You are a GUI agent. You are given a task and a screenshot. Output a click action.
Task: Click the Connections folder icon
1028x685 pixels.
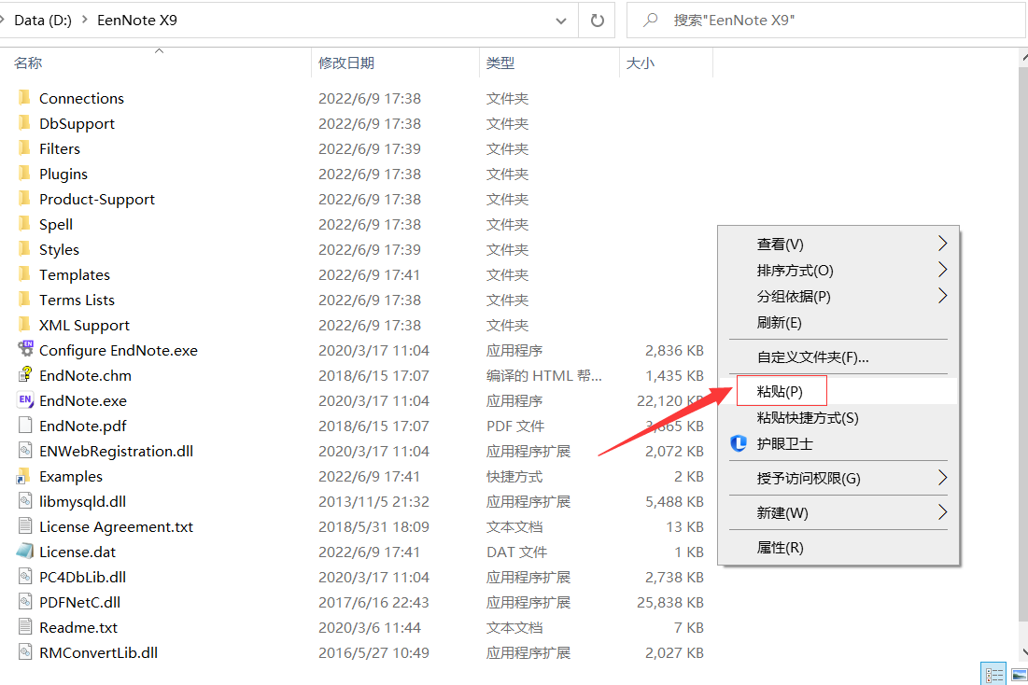click(x=24, y=98)
